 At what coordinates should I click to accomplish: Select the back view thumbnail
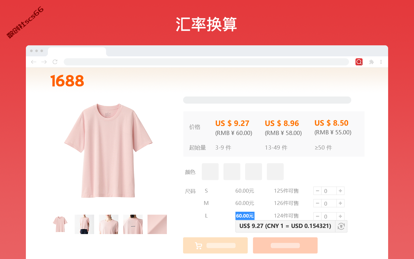coord(133,224)
